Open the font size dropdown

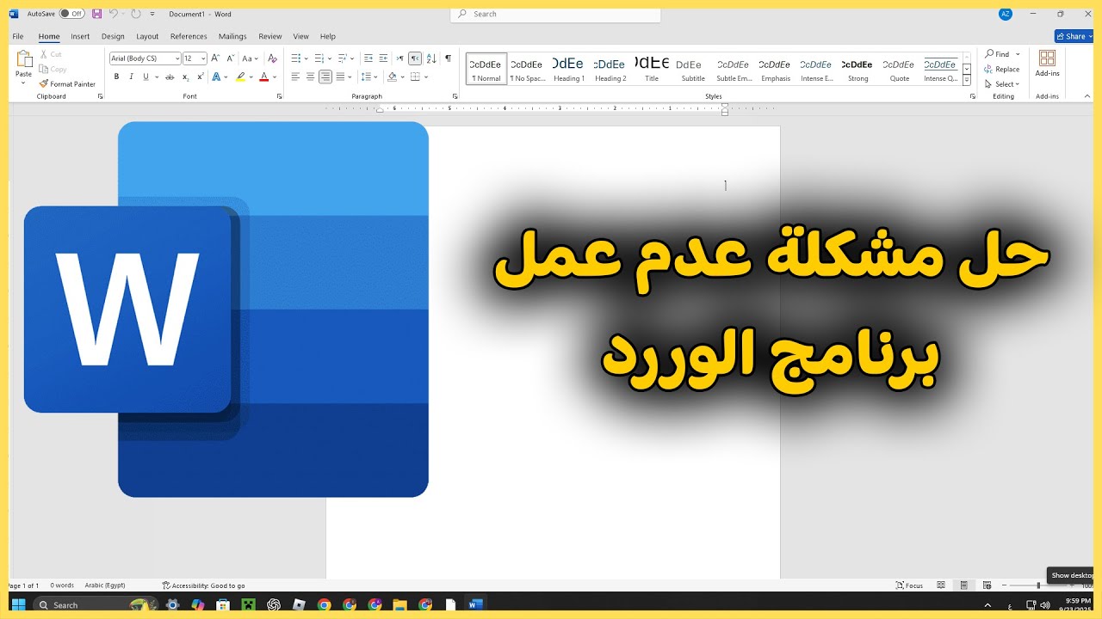(203, 58)
